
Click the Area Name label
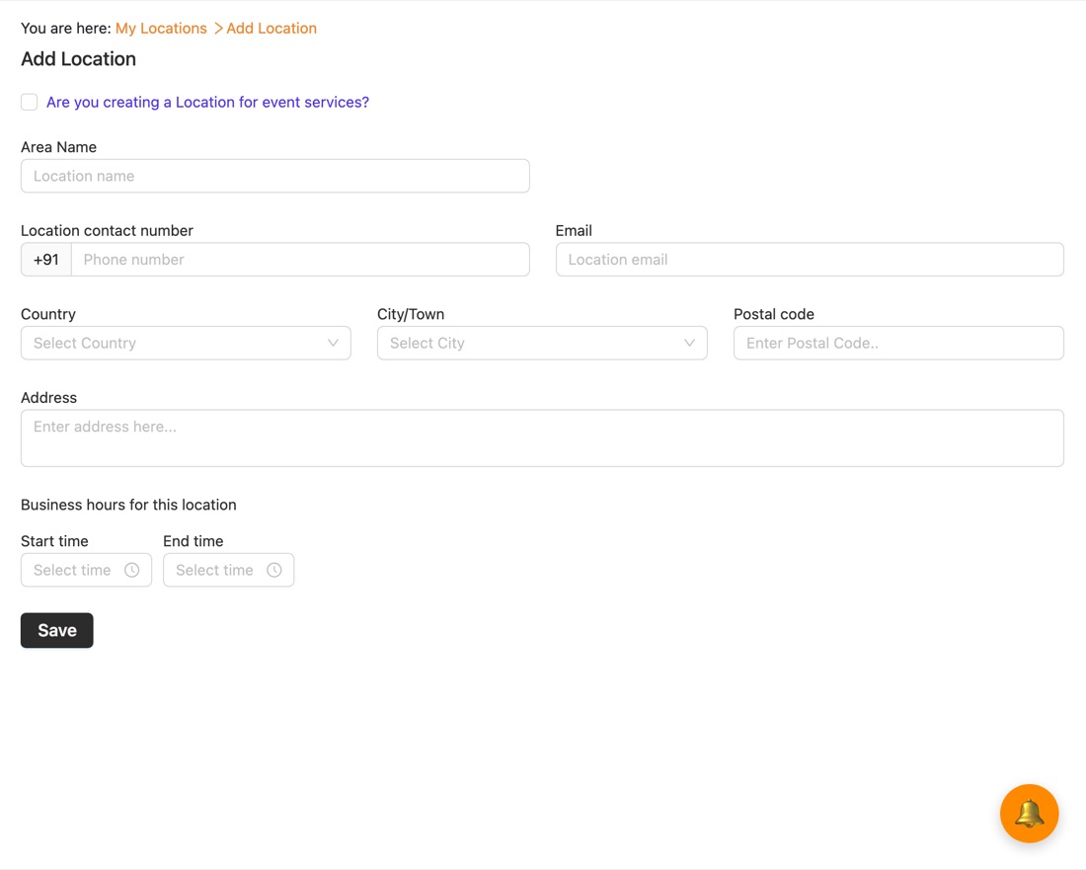click(59, 147)
